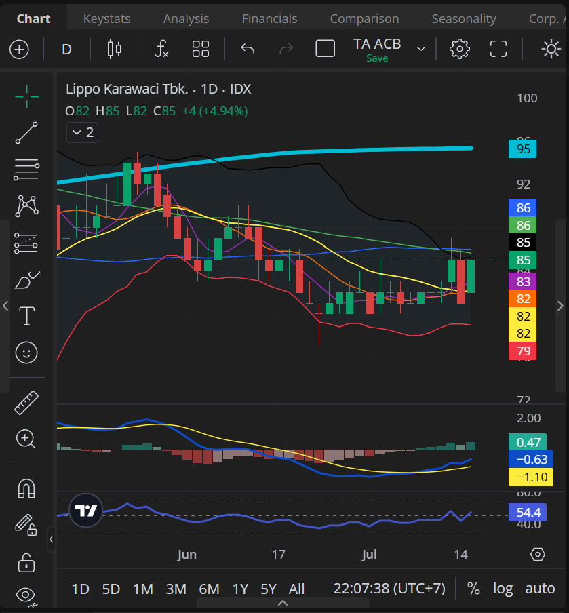Select the brush drawing tool
This screenshot has width=569, height=613.
(26, 279)
